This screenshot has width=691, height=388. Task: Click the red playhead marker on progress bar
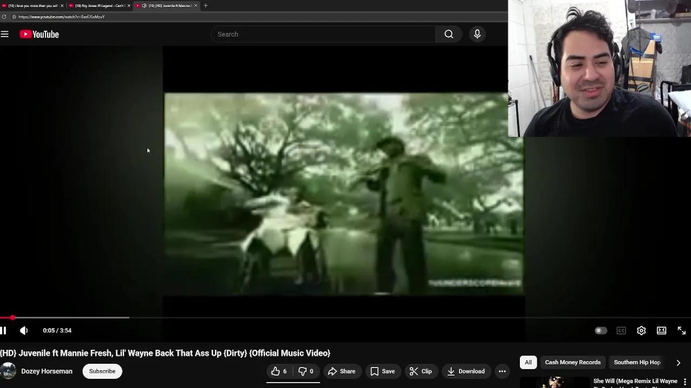click(x=12, y=317)
